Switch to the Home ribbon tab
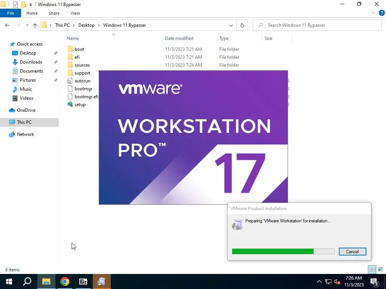 click(32, 13)
